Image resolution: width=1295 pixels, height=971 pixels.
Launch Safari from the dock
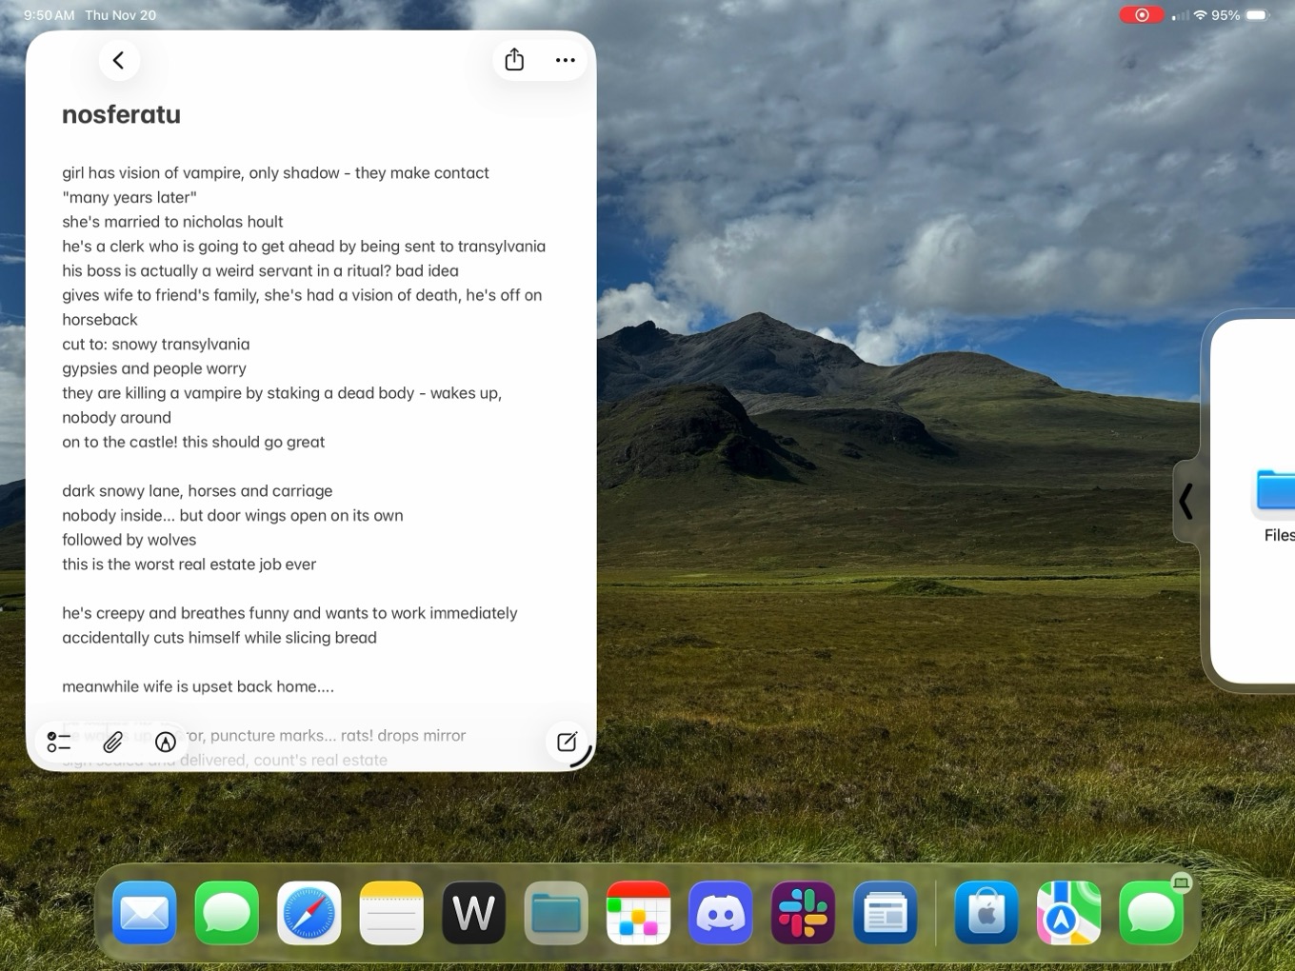click(x=309, y=913)
